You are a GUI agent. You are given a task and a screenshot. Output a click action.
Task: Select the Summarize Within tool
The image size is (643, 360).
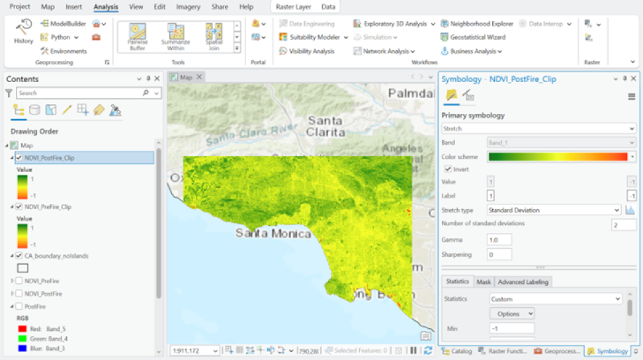pos(175,37)
